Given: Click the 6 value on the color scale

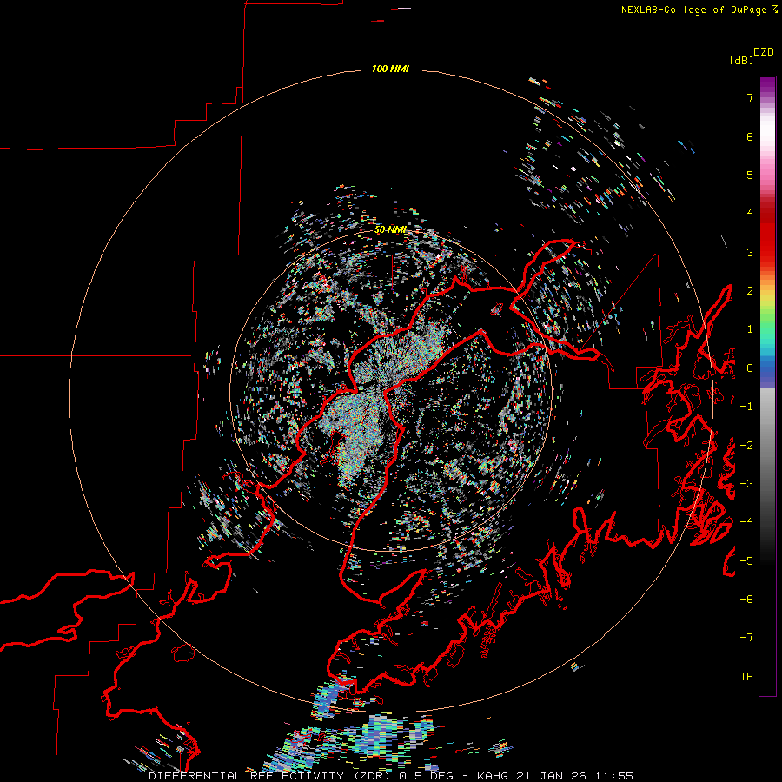Looking at the screenshot, I should 750,136.
